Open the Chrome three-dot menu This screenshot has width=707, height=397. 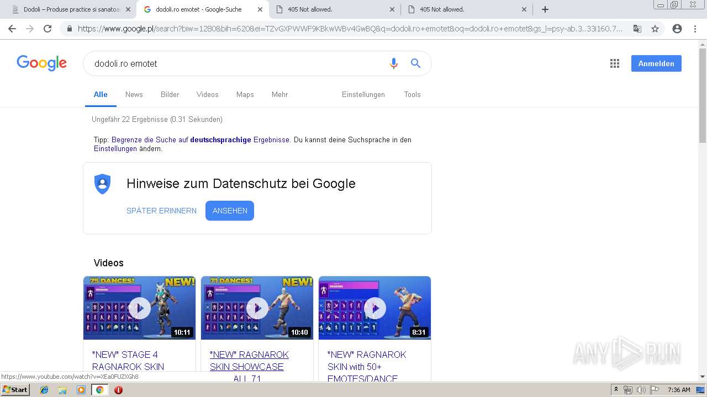[x=695, y=29]
